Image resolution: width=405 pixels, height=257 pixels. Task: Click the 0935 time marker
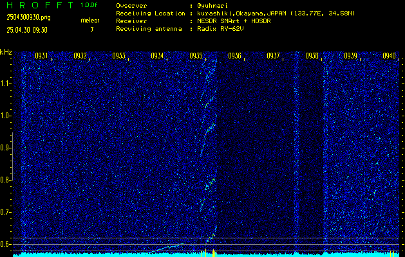[x=196, y=56]
